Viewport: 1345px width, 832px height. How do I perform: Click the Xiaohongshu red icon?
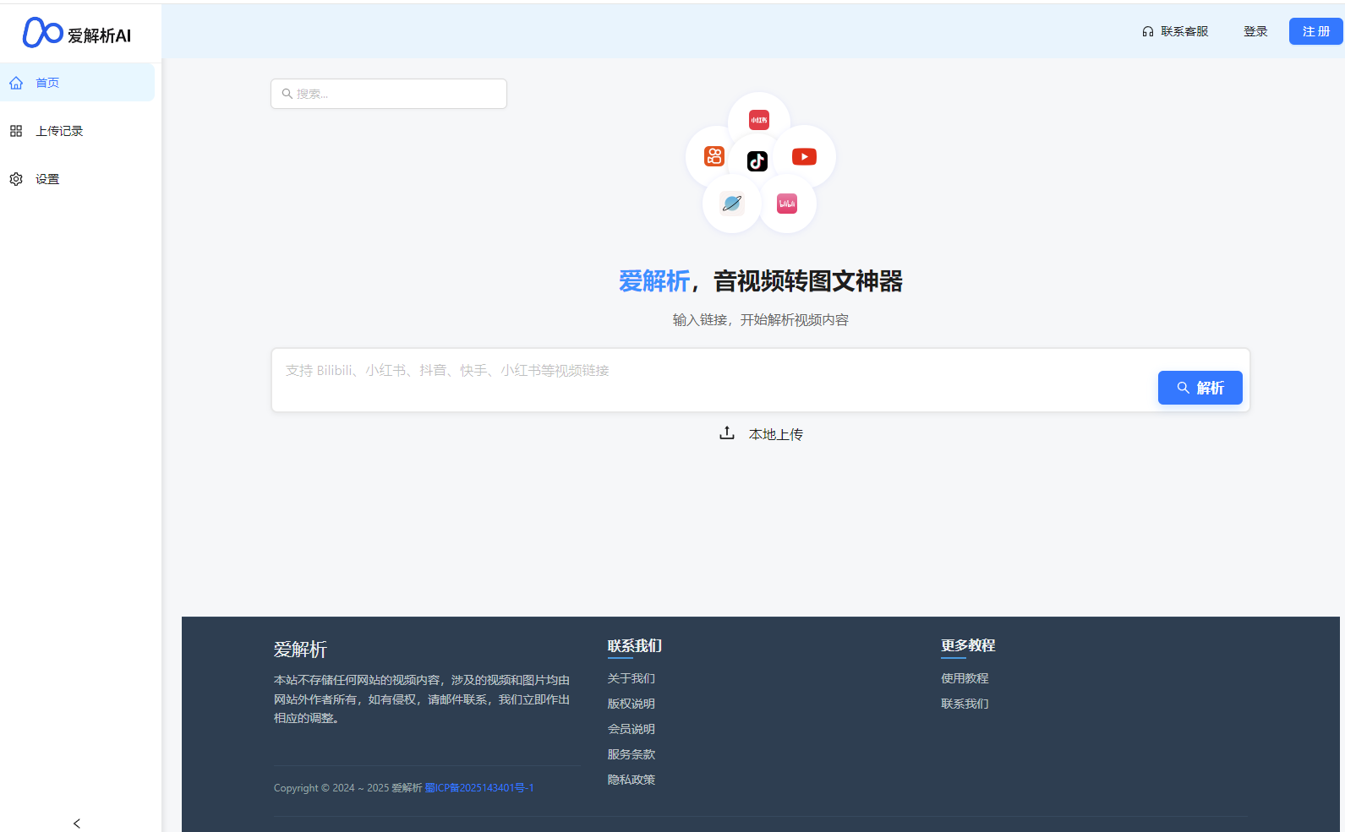[759, 120]
